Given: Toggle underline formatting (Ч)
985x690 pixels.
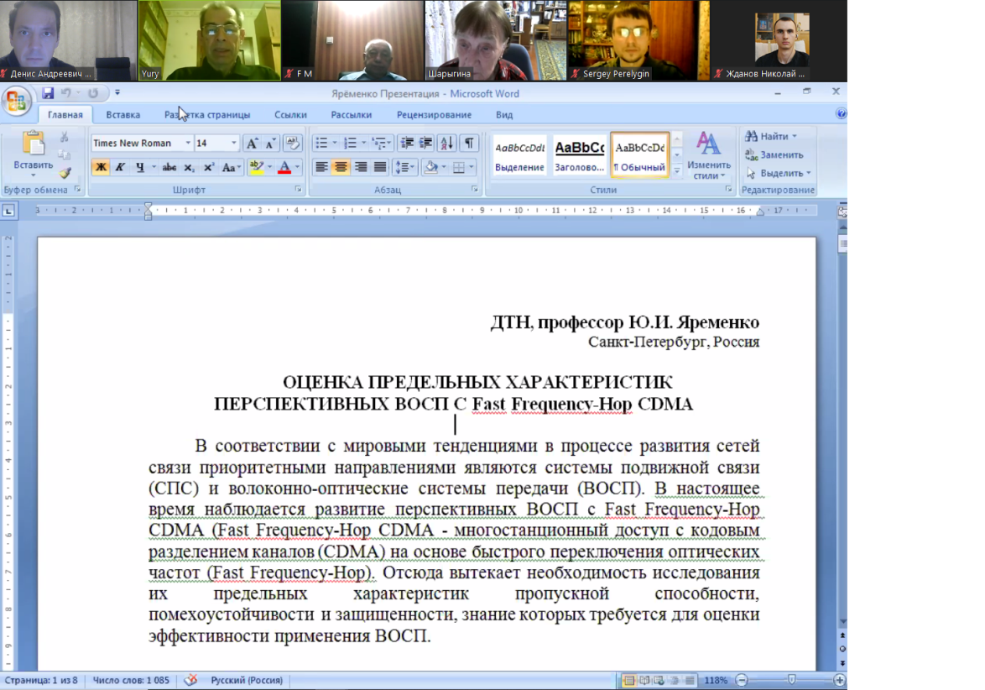Looking at the screenshot, I should [139, 167].
